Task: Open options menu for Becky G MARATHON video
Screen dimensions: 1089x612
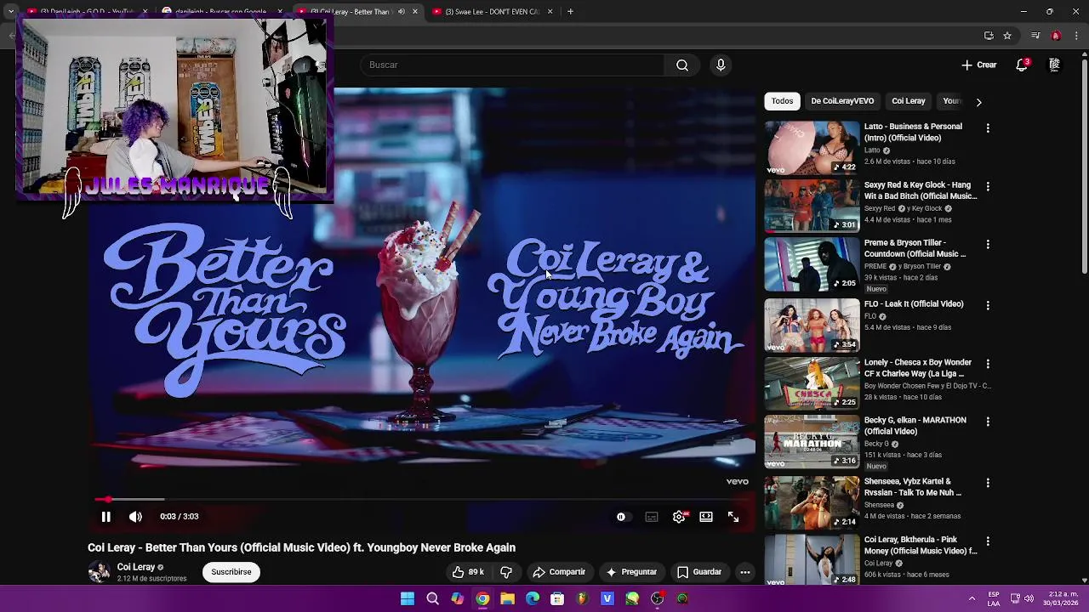Action: point(988,421)
